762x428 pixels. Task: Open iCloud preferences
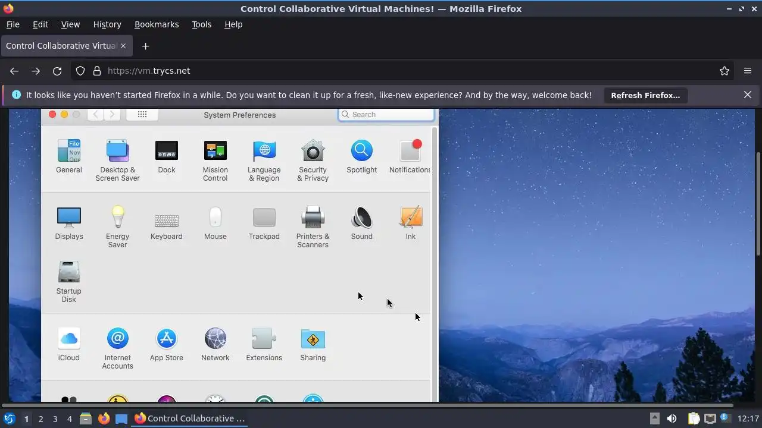(x=69, y=344)
